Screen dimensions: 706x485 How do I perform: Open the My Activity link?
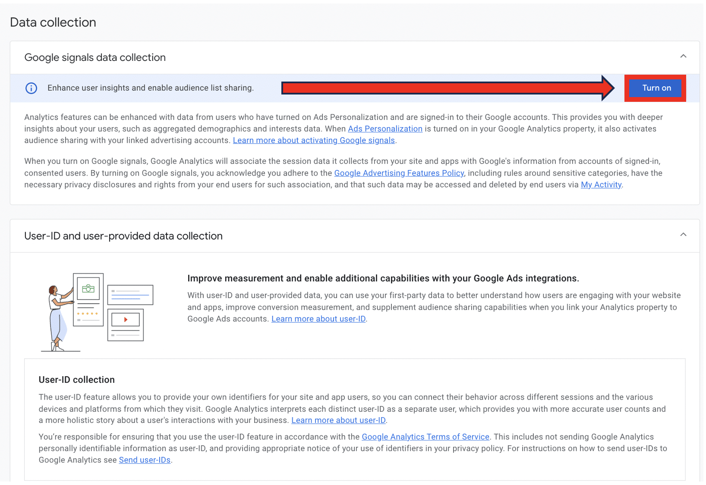tap(601, 184)
